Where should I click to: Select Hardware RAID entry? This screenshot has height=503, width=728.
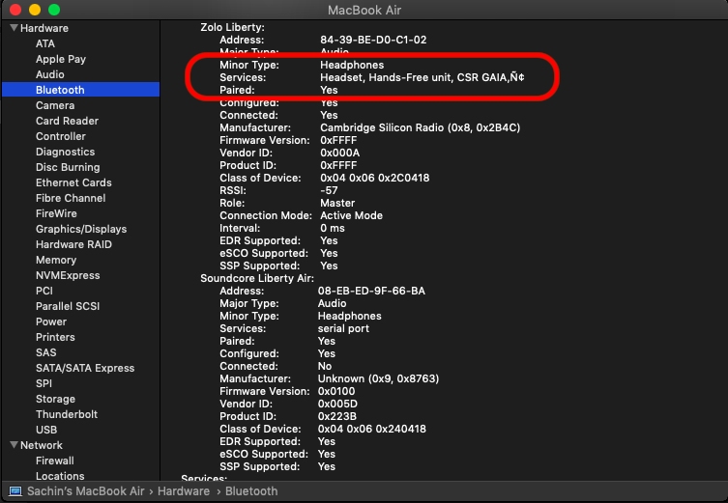click(73, 244)
